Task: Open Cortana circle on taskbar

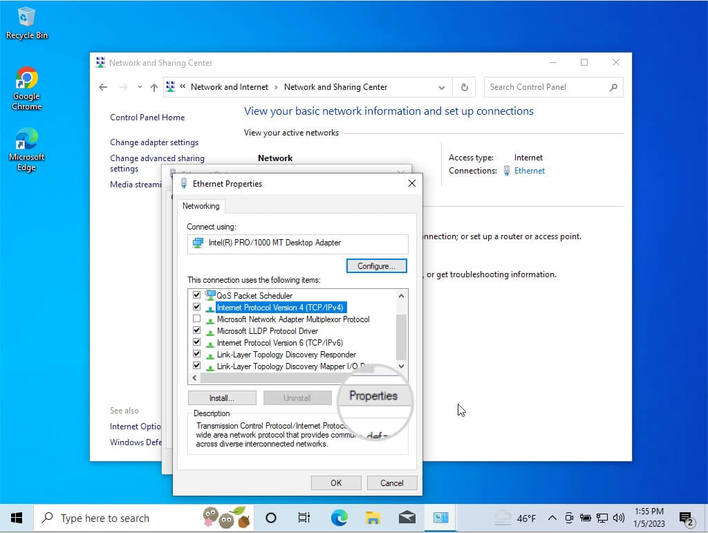Action: (x=271, y=518)
